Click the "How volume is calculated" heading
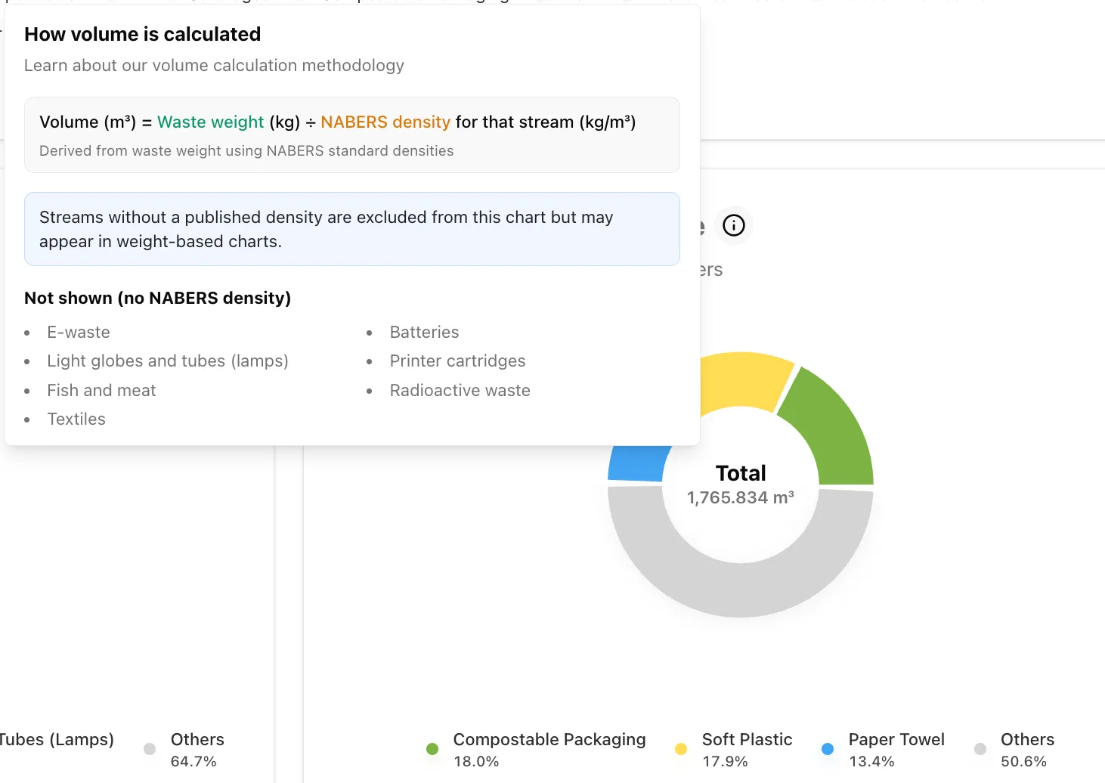 pos(142,34)
